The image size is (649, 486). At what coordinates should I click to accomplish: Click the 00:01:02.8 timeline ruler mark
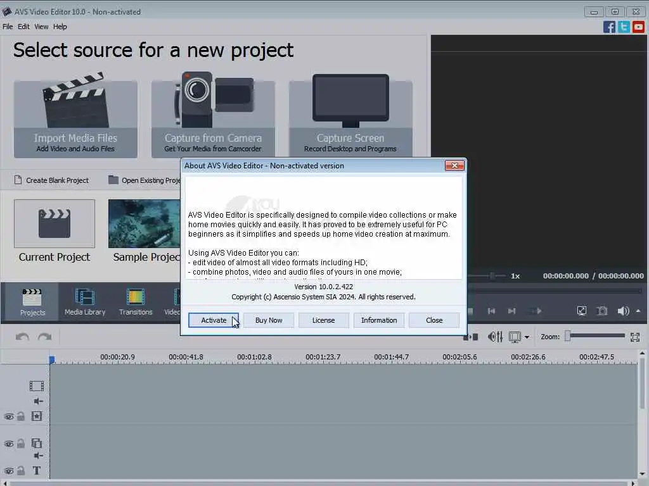coord(254,357)
